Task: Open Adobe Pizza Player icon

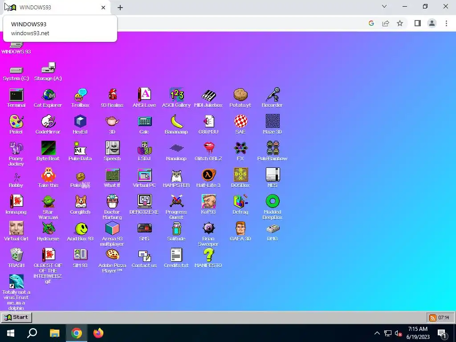Action: click(x=112, y=255)
